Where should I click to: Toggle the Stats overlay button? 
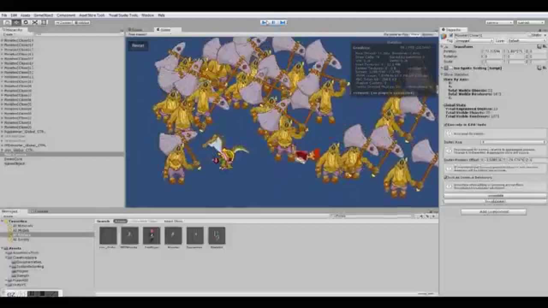coord(414,34)
